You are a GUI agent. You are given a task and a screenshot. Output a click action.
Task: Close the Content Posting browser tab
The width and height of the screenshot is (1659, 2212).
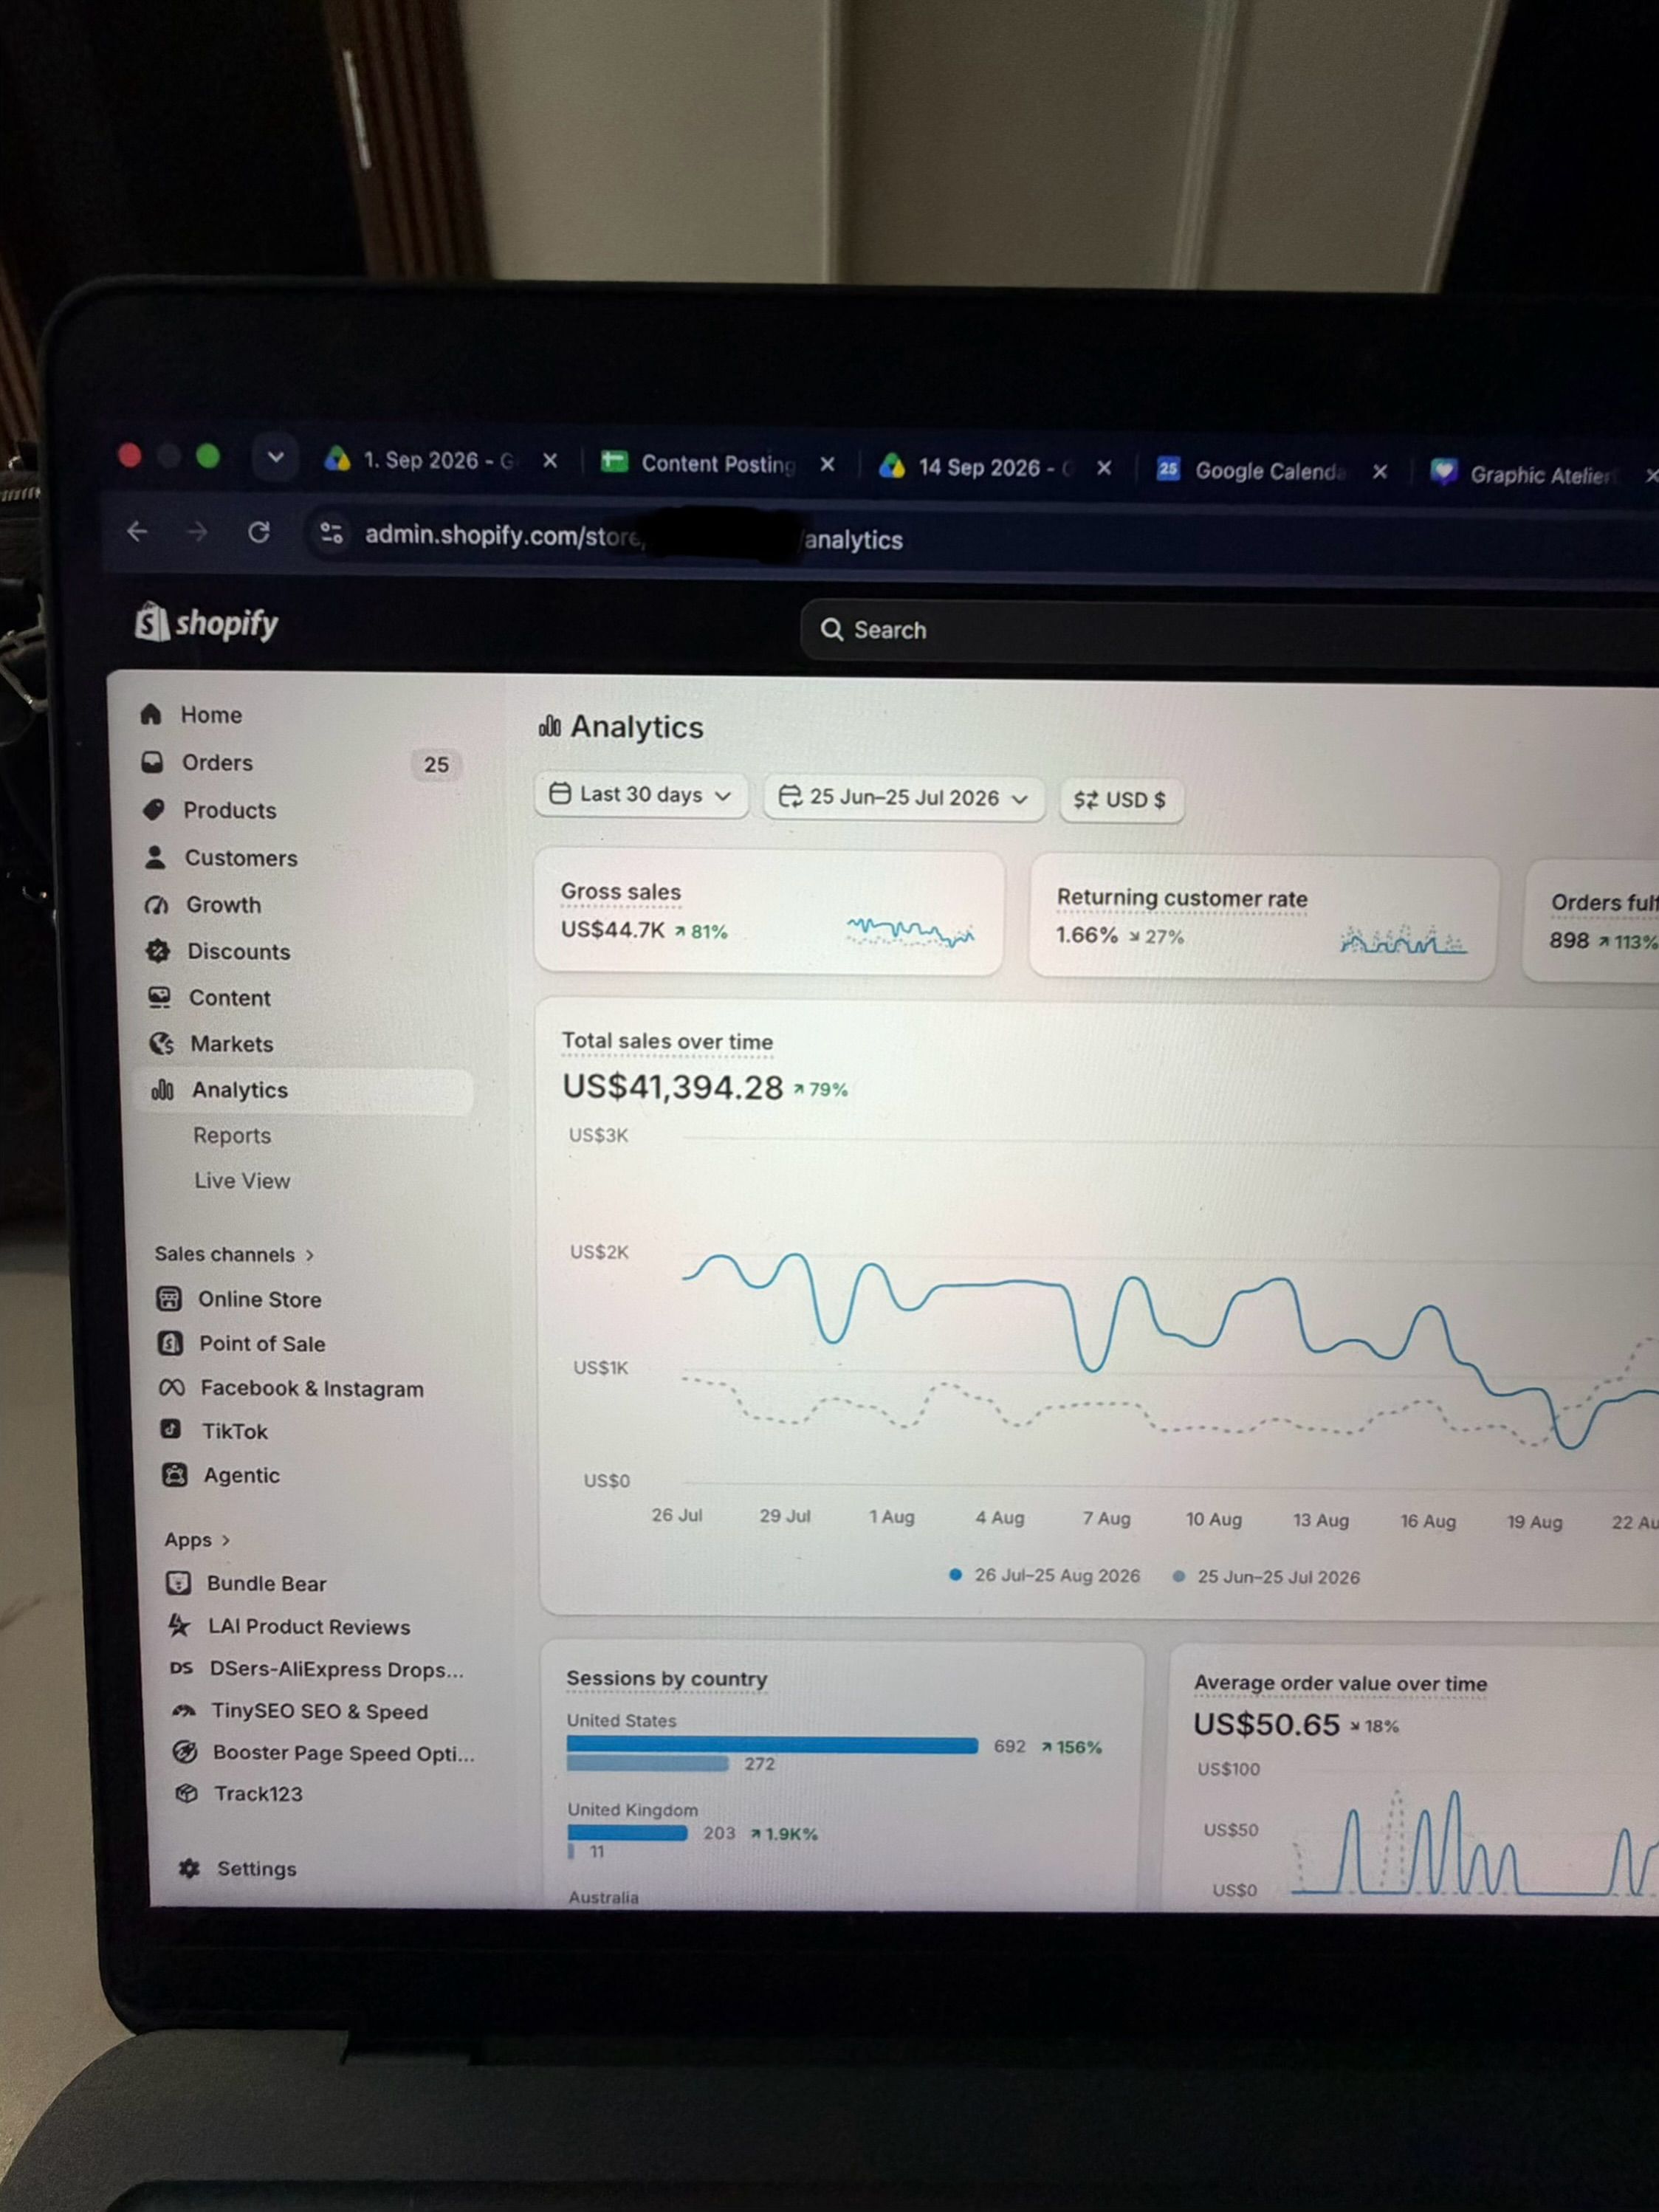[x=827, y=464]
